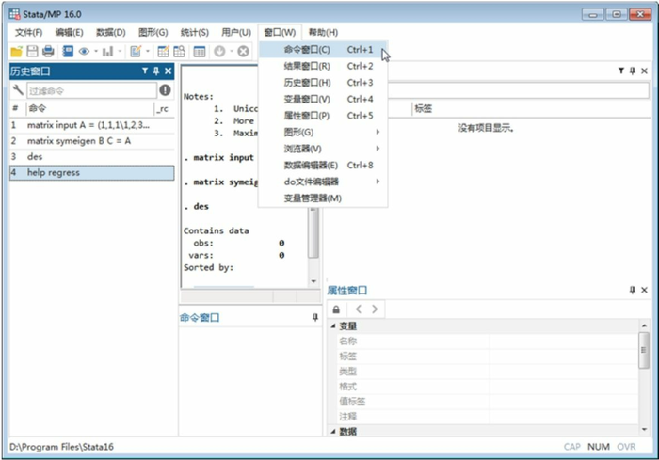659x460 pixels.
Task: Select 历史窗口(H) menu entry
Action: (323, 83)
